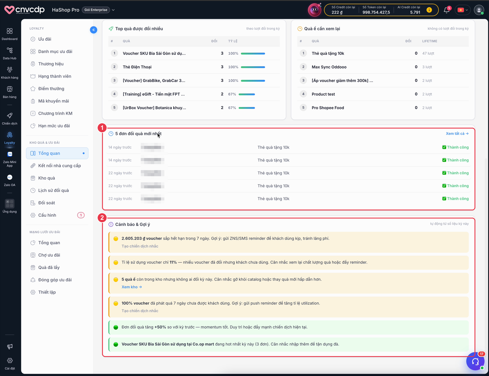Select Kho quà in sidebar
This screenshot has width=489, height=376.
[x=57, y=178]
